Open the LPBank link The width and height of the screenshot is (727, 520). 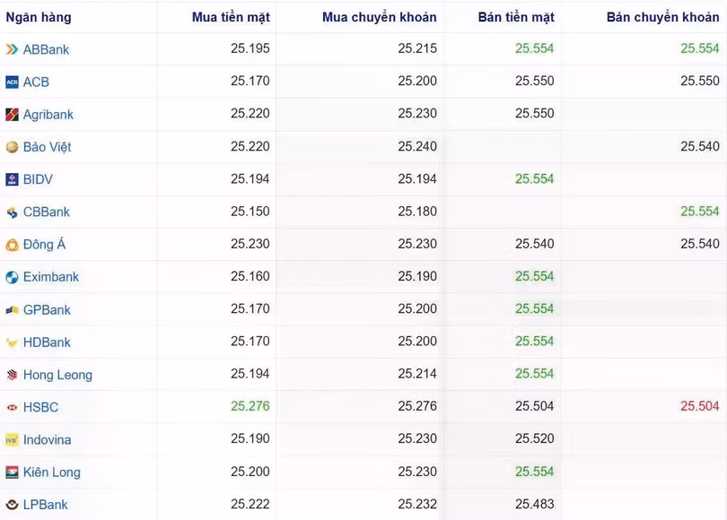click(45, 505)
